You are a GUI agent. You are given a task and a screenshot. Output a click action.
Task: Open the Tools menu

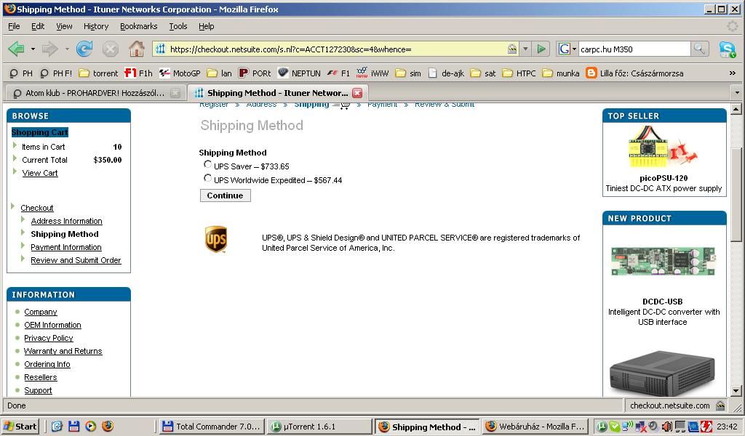click(178, 26)
